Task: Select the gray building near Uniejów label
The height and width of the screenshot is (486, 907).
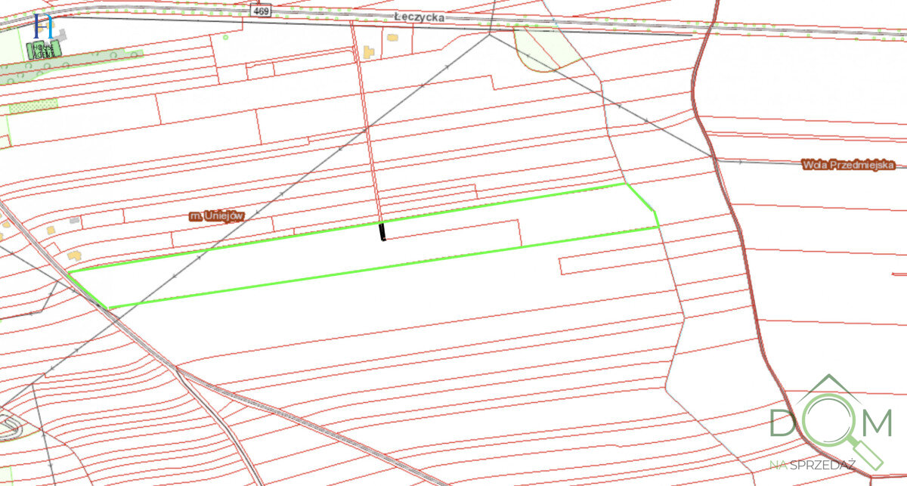Action: [74, 220]
